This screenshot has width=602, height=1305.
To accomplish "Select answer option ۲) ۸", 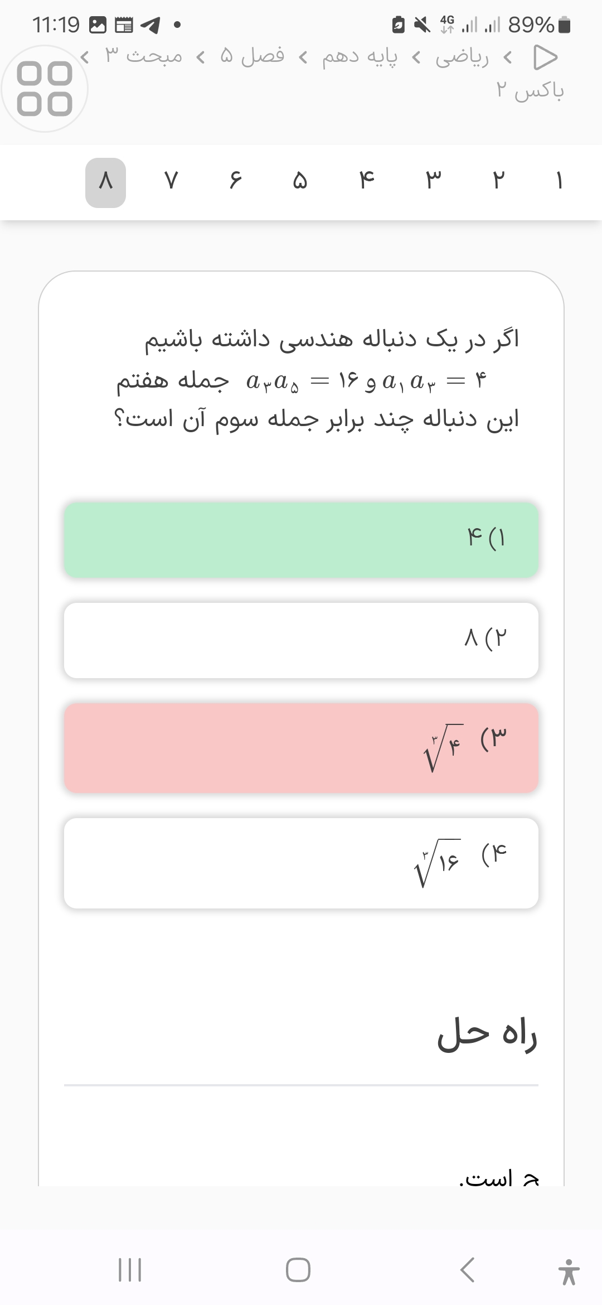I will [301, 640].
